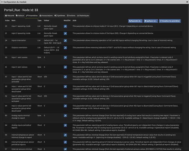Click 'Actualiser les paramètres' button

(170, 21)
